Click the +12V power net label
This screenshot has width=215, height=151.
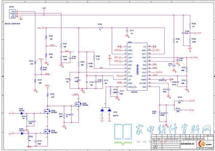[44, 8]
